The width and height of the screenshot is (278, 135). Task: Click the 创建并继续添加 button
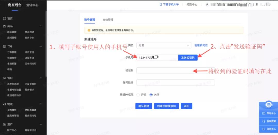click(x=166, y=106)
